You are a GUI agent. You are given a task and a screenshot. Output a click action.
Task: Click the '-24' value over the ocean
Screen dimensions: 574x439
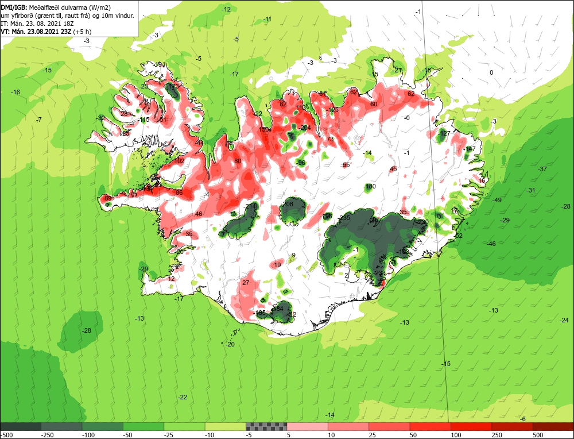[564, 320]
